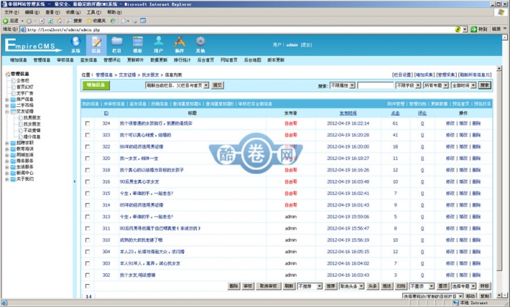This screenshot has width=510, height=307.
Task: Click the 提交 submit button
Action: point(217,86)
